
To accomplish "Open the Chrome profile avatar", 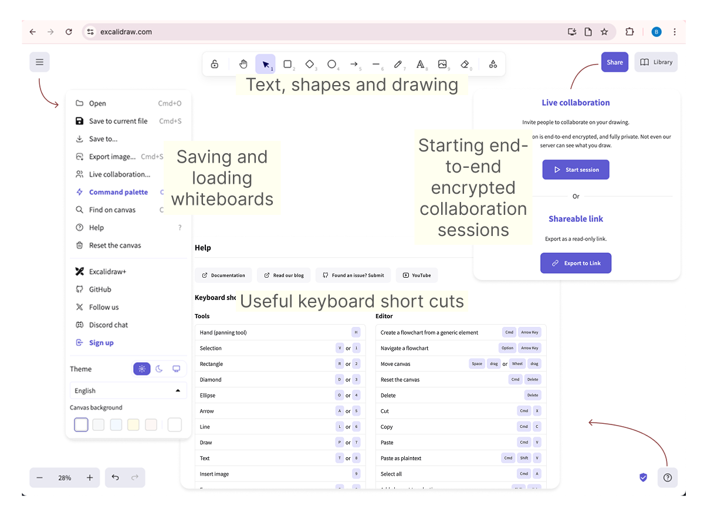I will click(x=656, y=32).
